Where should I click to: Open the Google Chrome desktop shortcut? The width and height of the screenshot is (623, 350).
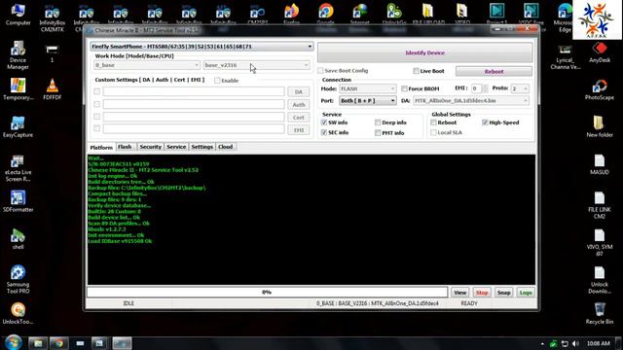(325, 15)
